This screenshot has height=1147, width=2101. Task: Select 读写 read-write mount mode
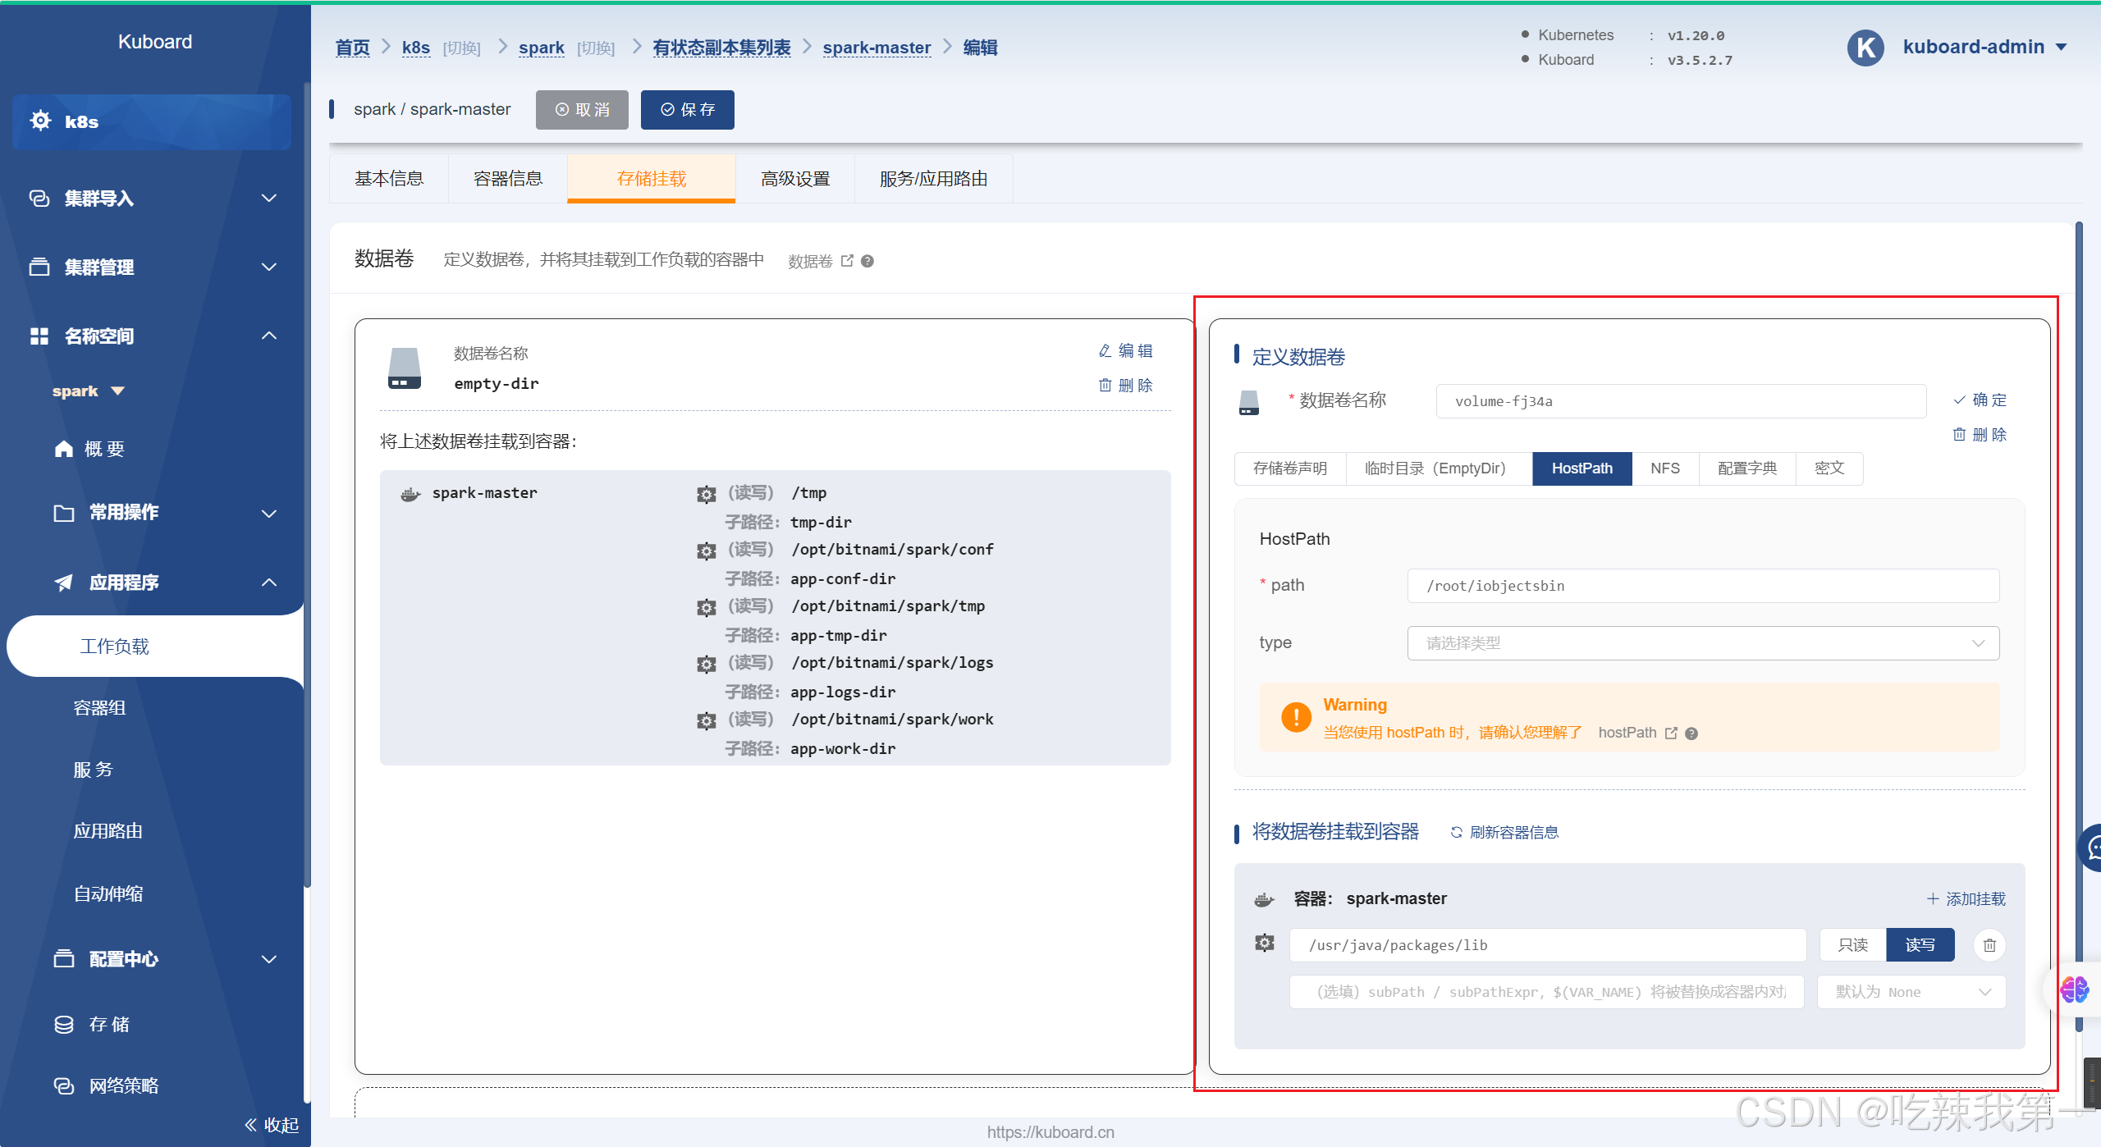tap(1920, 945)
